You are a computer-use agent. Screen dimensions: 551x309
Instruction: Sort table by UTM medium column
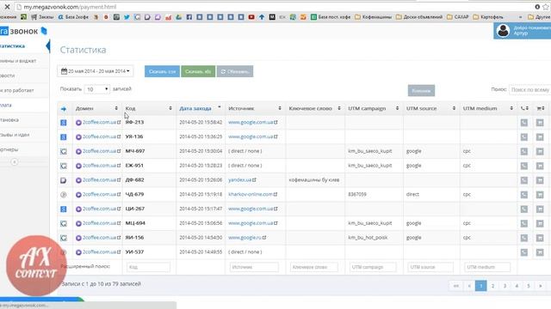(488, 109)
